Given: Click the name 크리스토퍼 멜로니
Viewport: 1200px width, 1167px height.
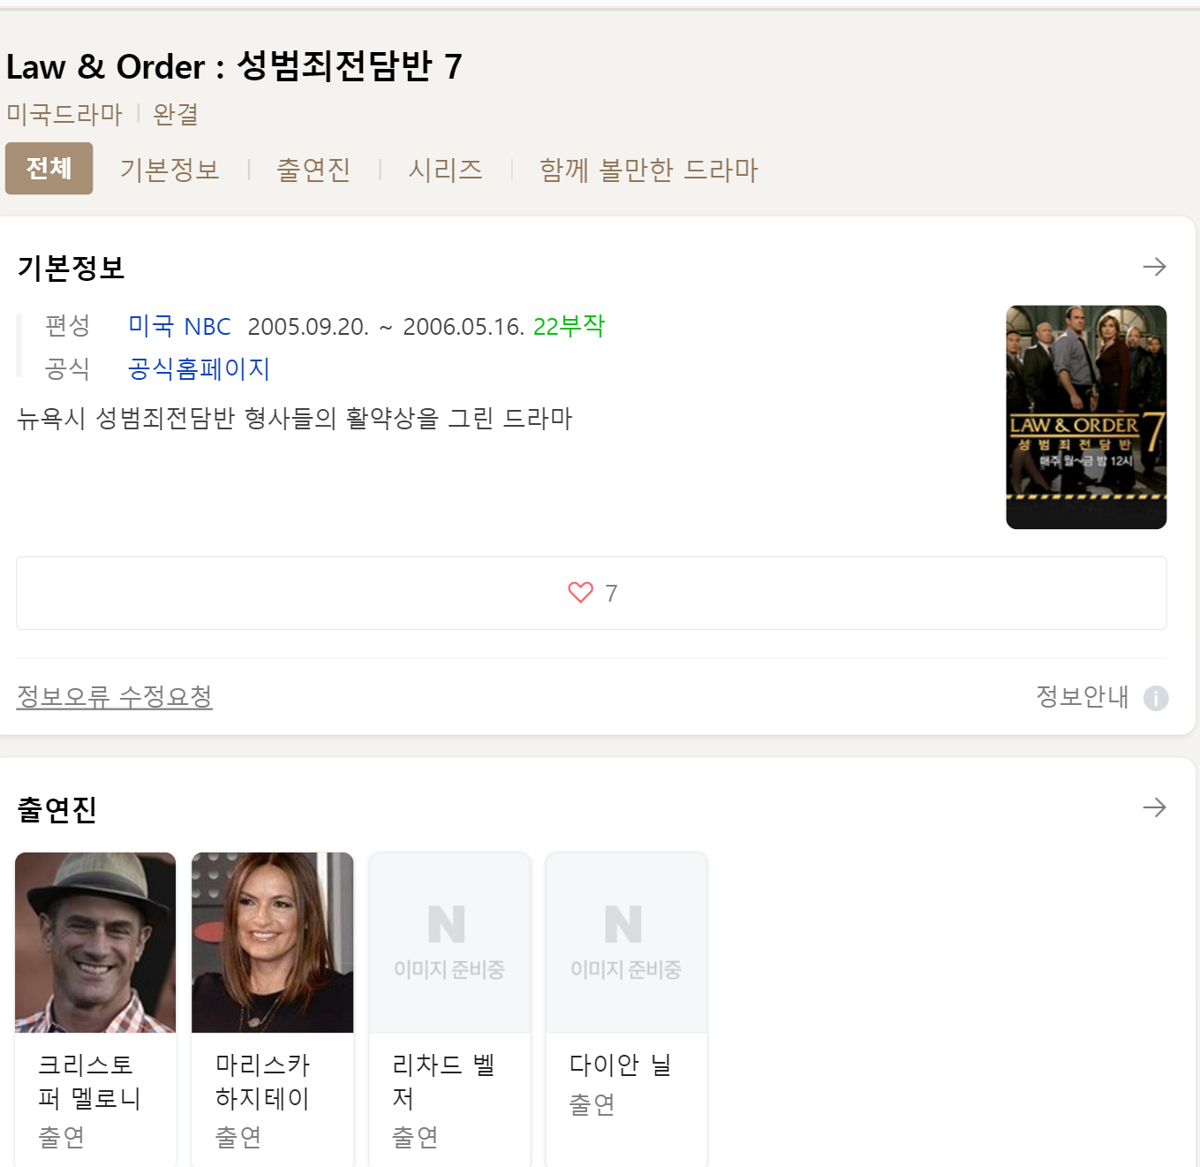Looking at the screenshot, I should pyautogui.click(x=89, y=1081).
